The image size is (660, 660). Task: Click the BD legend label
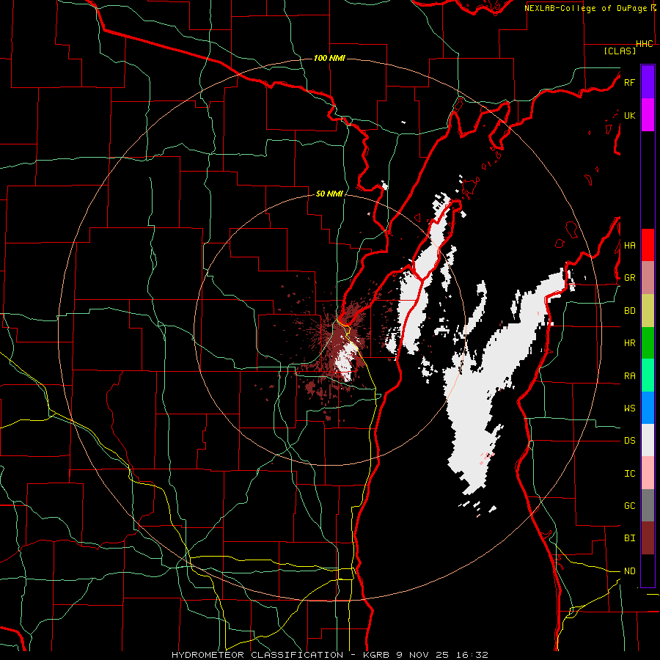[x=629, y=311]
